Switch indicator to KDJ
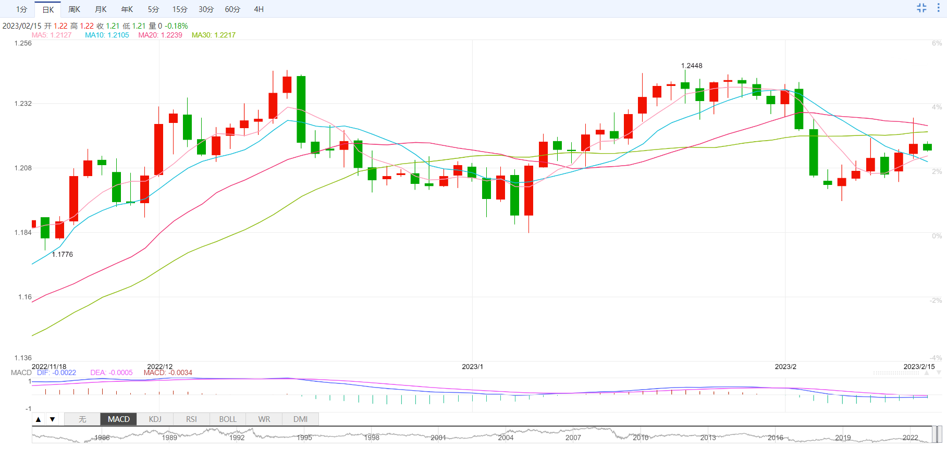The image size is (947, 461). coord(155,419)
